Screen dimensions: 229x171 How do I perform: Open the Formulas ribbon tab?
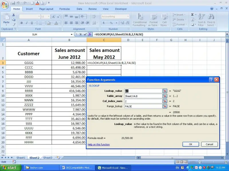(x=65, y=9)
